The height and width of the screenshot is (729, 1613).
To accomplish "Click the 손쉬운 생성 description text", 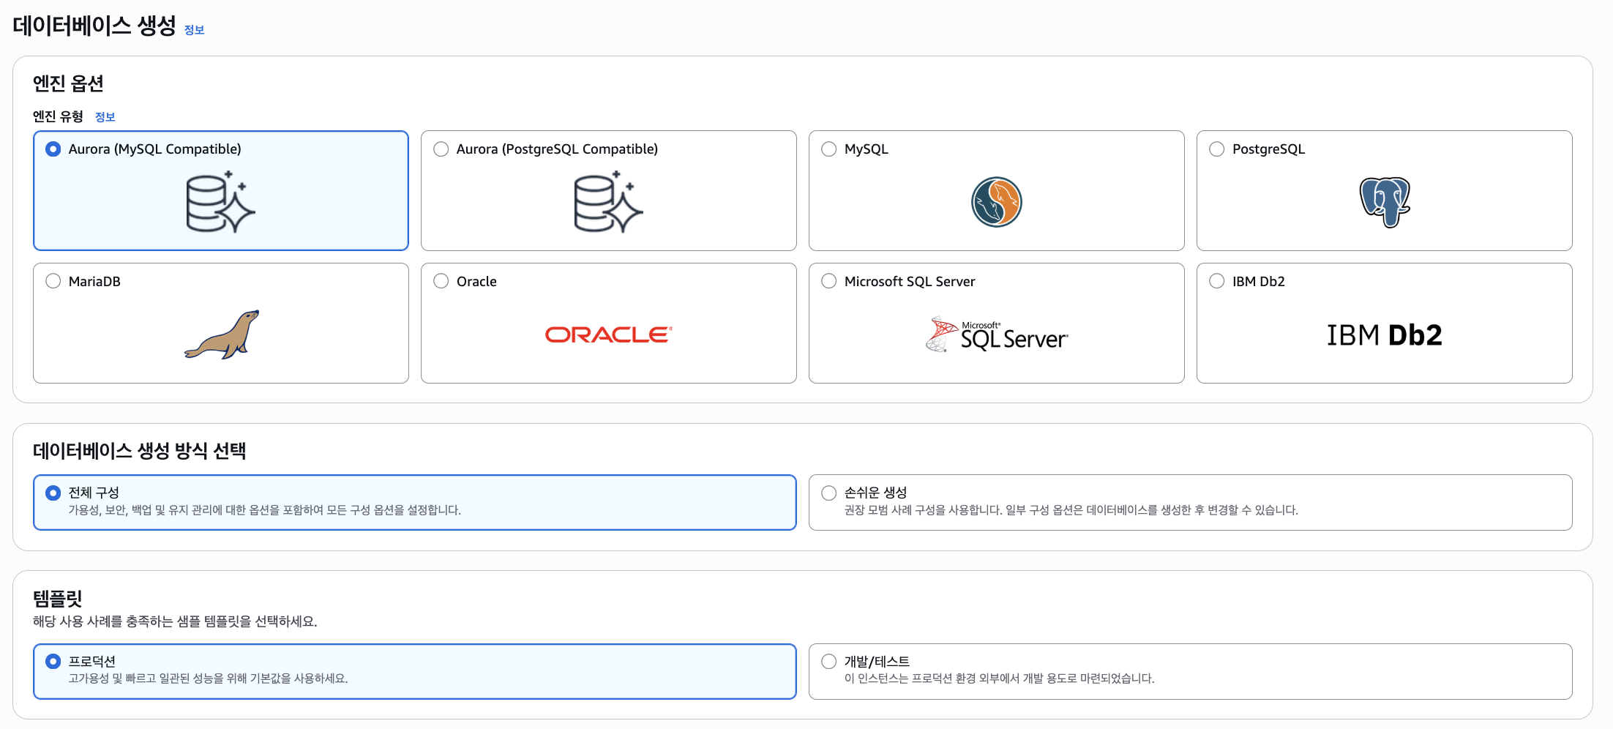I will pos(1071,510).
